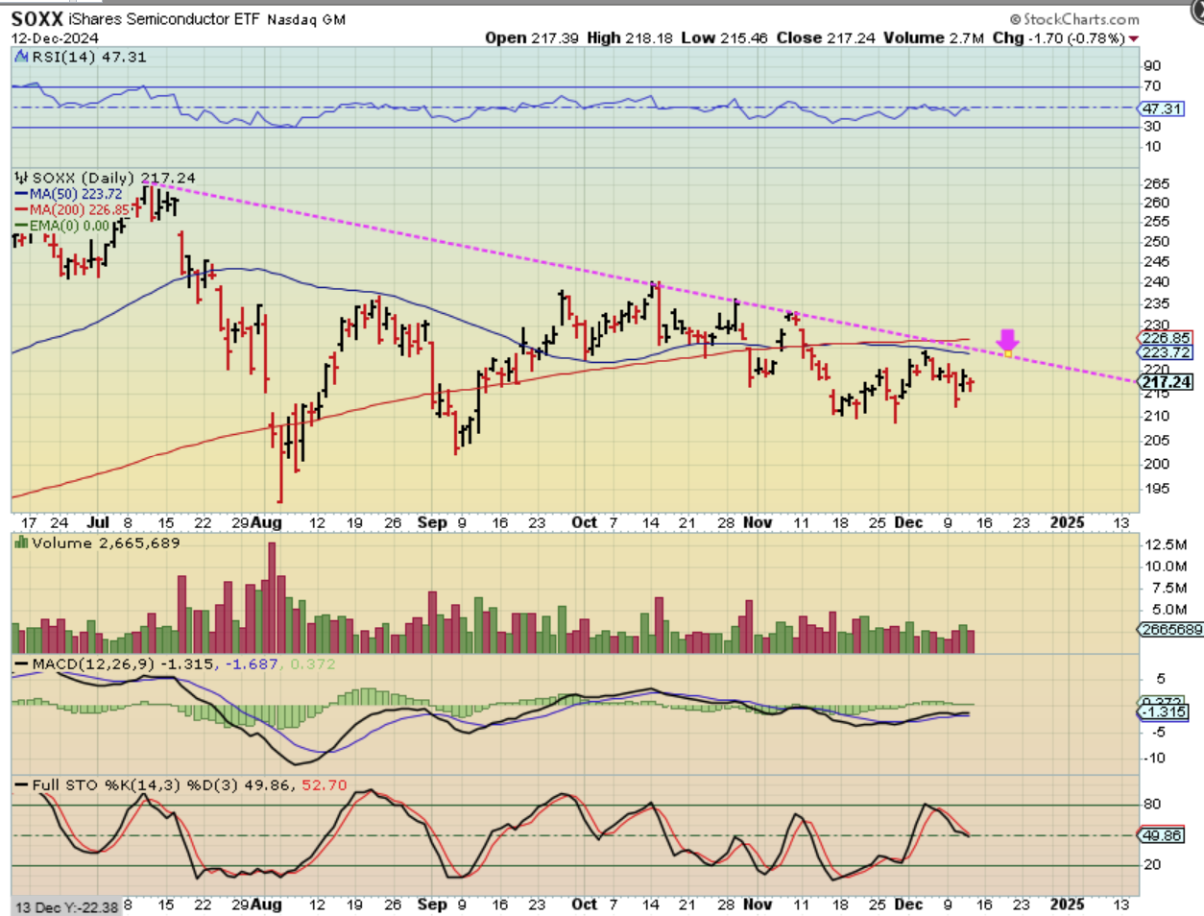This screenshot has height=916, width=1204.
Task: Click the copyright symbol beside StockCharts.com
Action: coord(1016,19)
